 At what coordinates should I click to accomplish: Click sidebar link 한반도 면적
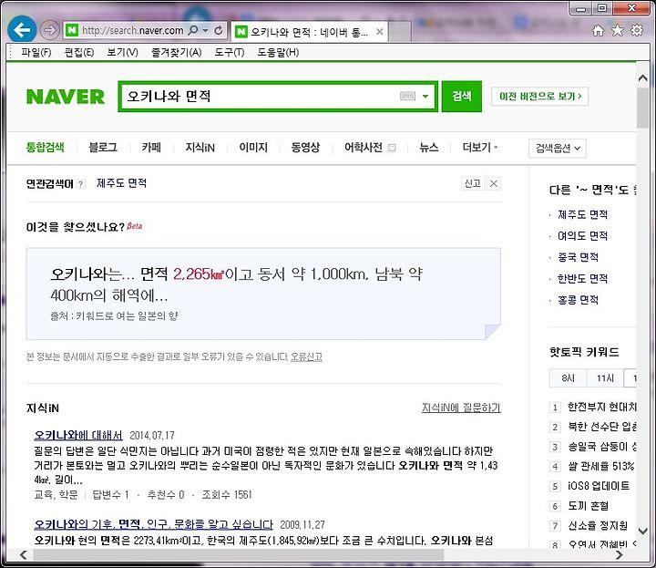582,279
